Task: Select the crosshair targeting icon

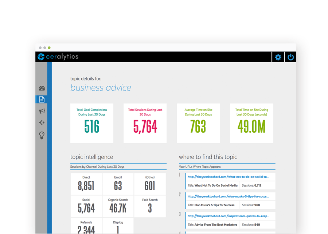Action: point(42,123)
